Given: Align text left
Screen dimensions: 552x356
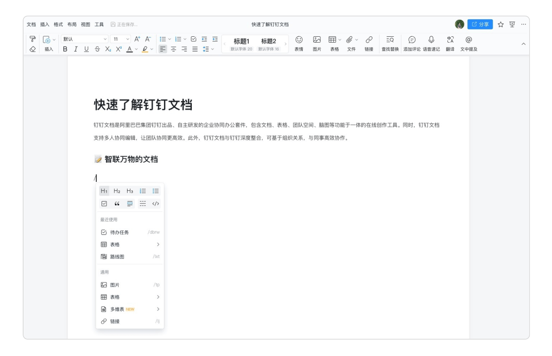Looking at the screenshot, I should [x=162, y=49].
